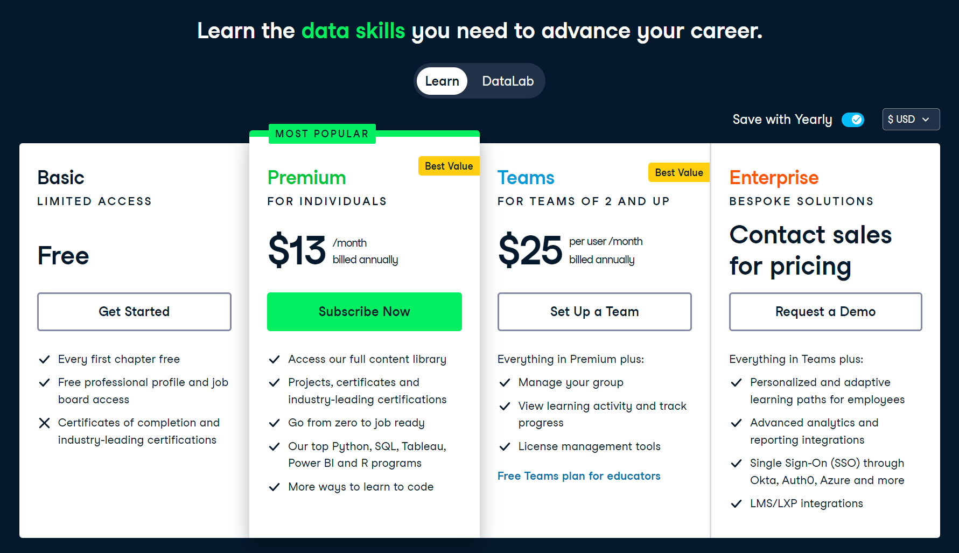Request a Demo for Enterprise

tap(825, 311)
